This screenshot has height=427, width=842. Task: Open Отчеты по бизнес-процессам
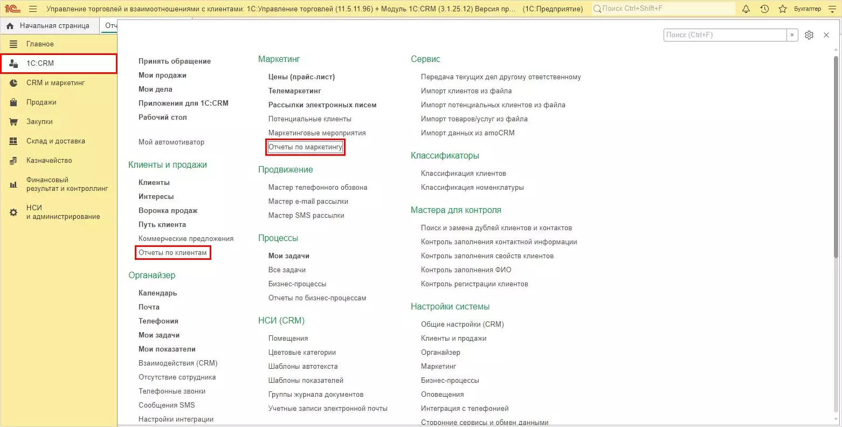[x=318, y=298]
